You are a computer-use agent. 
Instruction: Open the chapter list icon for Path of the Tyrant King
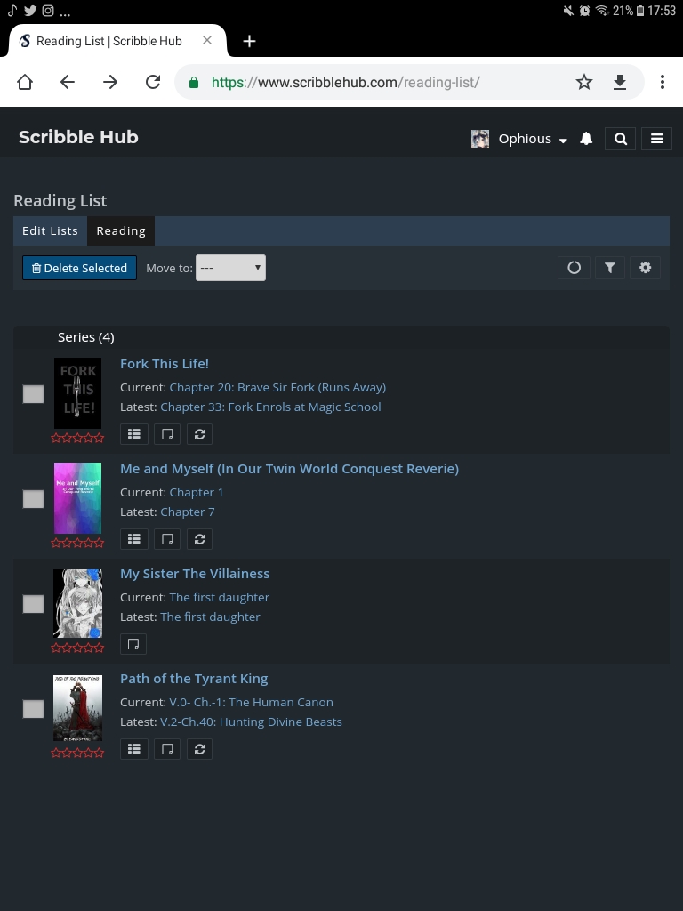coord(134,749)
